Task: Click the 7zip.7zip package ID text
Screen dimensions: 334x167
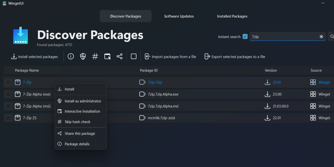Action: [x=155, y=82]
